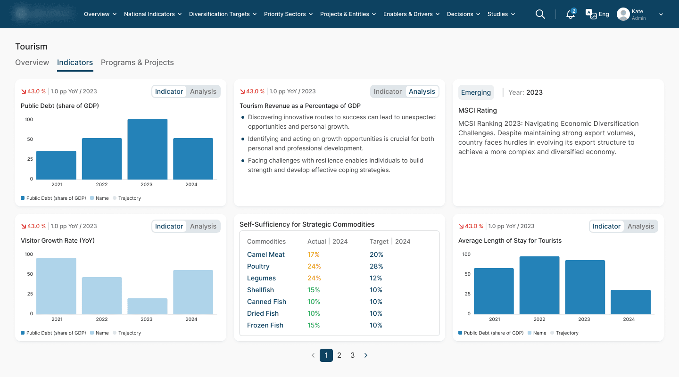679x377 pixels.
Task: Open Legumes commodity row
Action: 339,278
